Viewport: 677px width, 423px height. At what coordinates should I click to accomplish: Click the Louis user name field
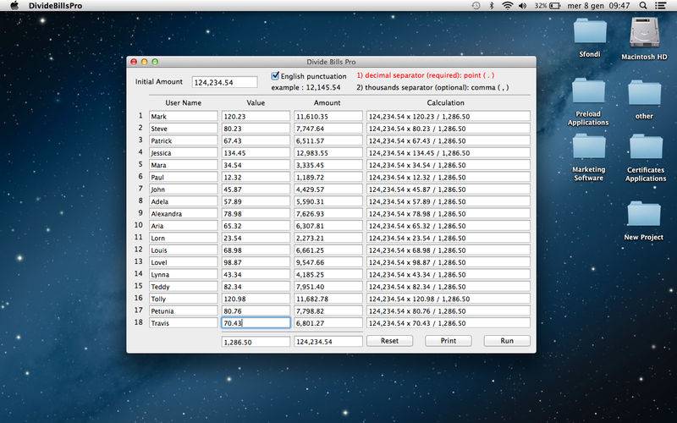pyautogui.click(x=184, y=250)
